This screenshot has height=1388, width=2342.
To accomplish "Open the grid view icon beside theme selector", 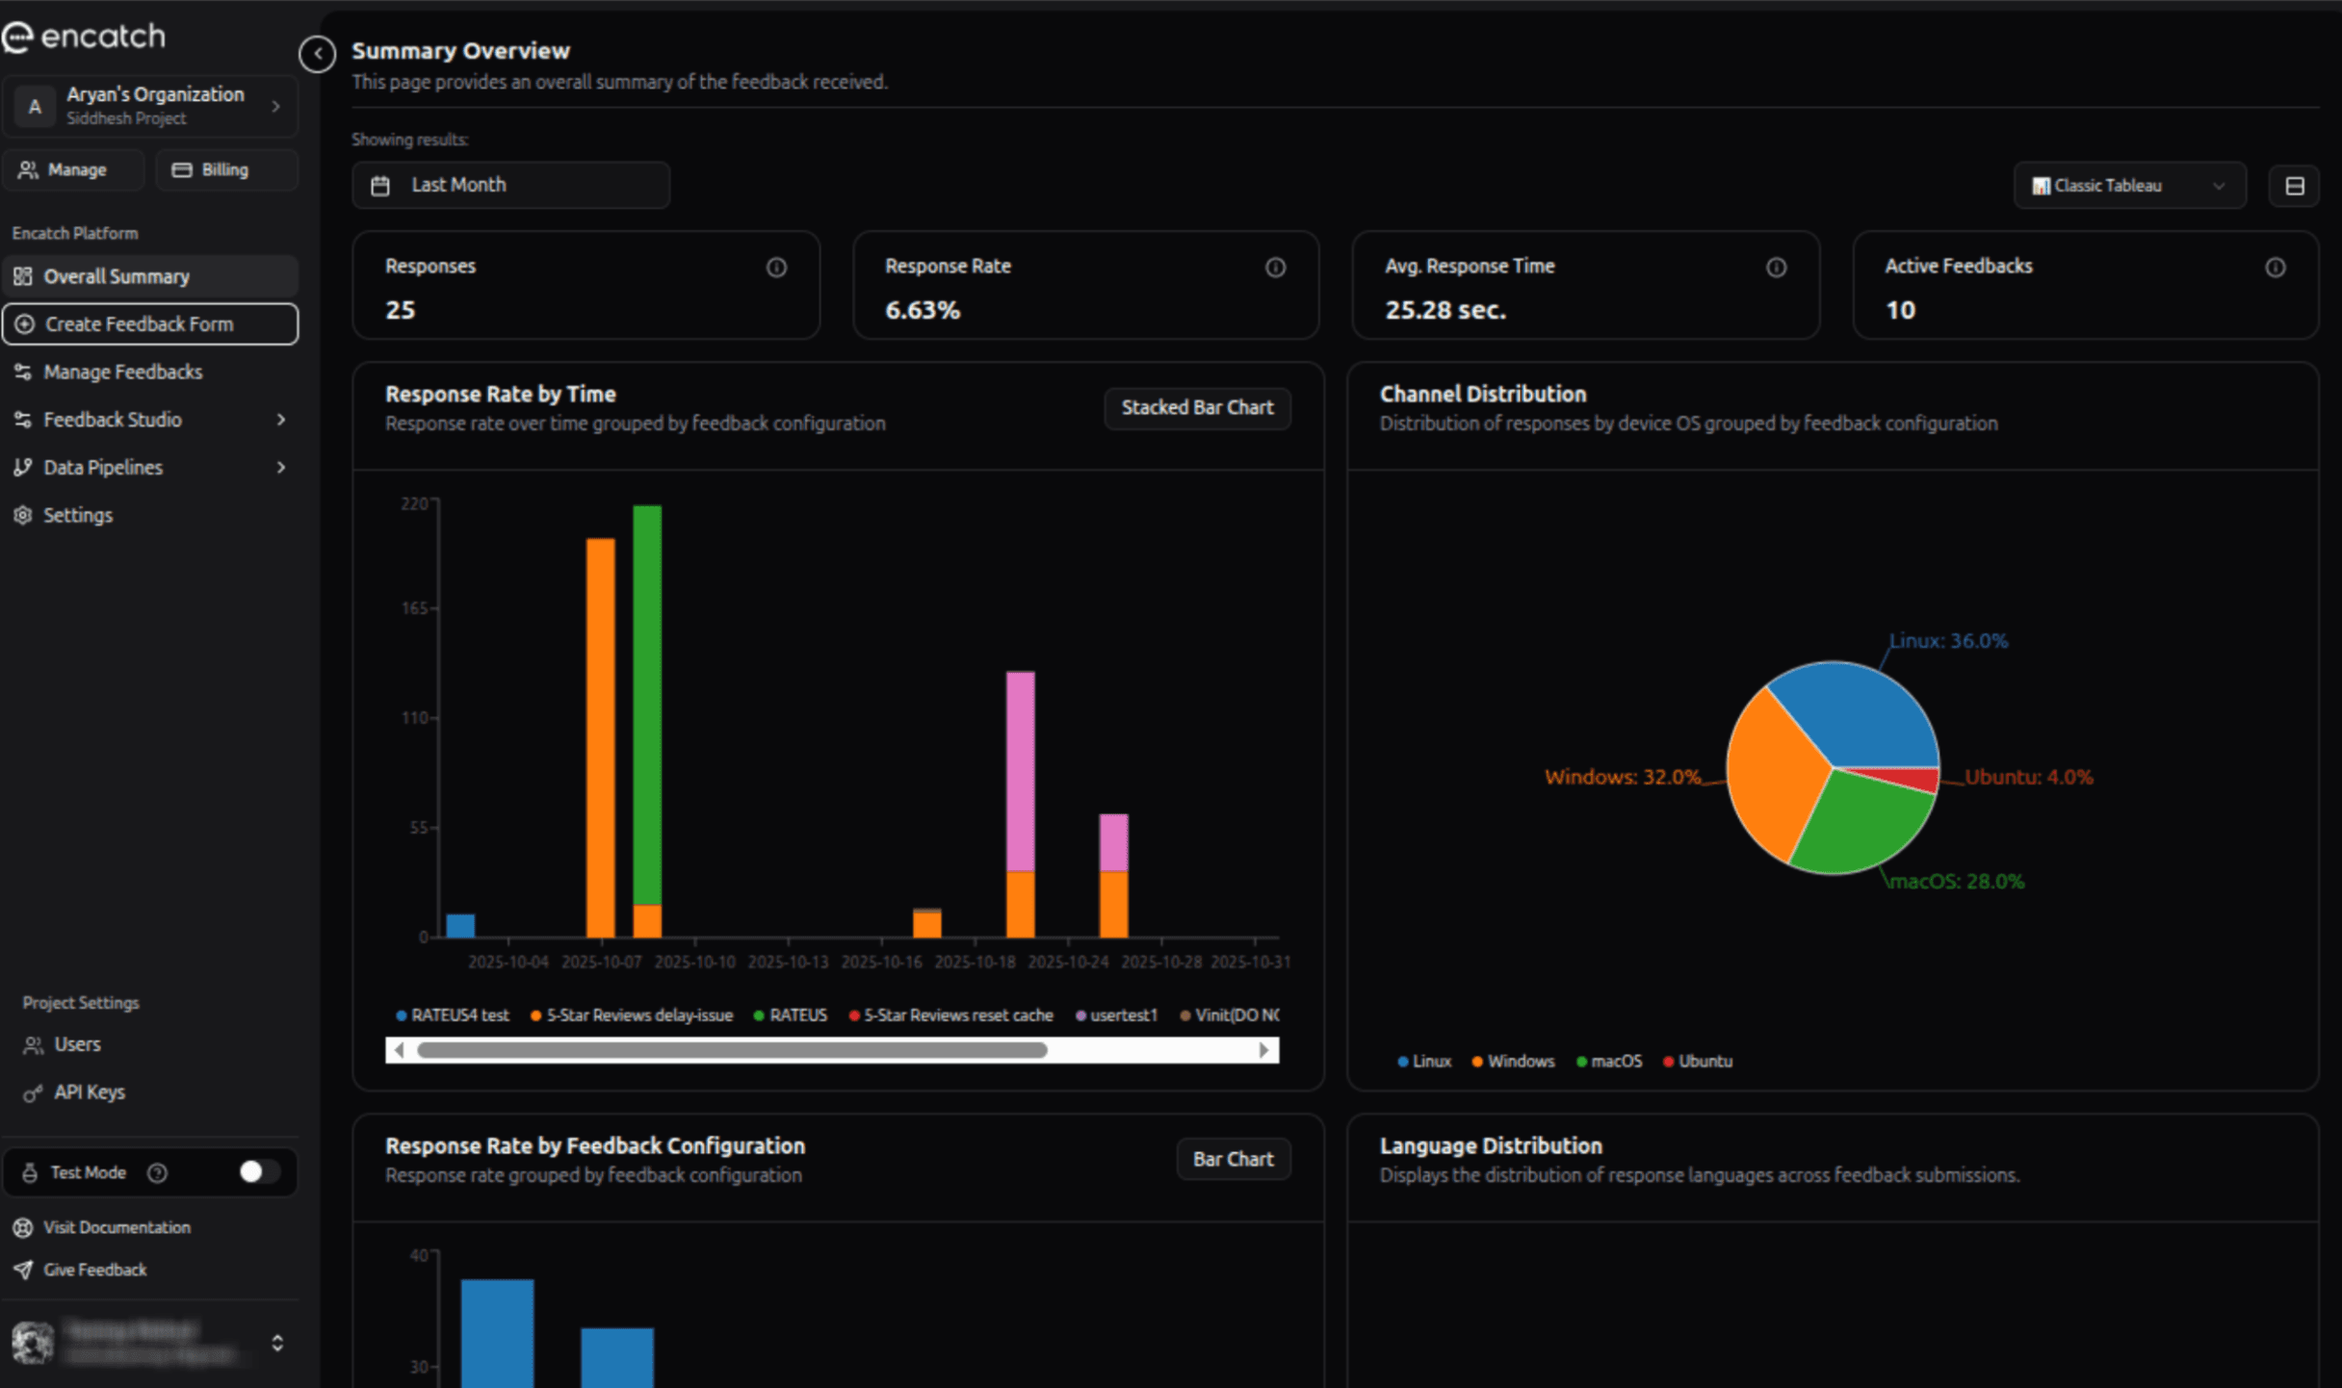I will pos(2294,185).
